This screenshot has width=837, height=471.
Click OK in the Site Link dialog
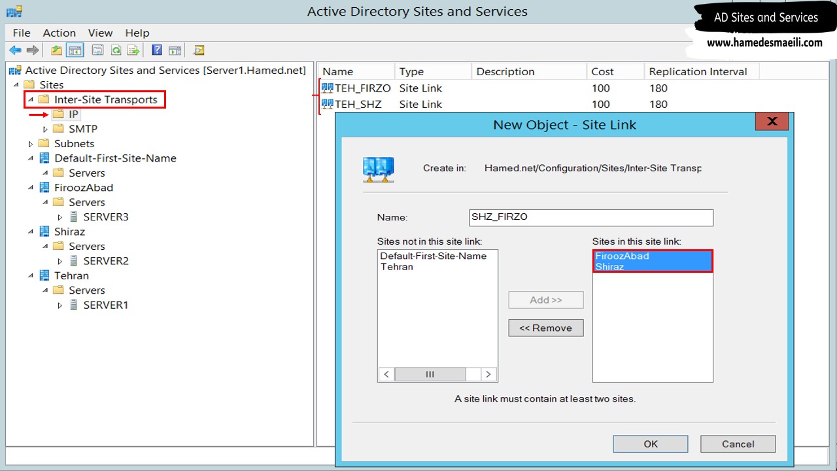click(x=650, y=444)
